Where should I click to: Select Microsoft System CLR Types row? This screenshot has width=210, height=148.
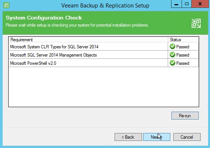click(104, 47)
